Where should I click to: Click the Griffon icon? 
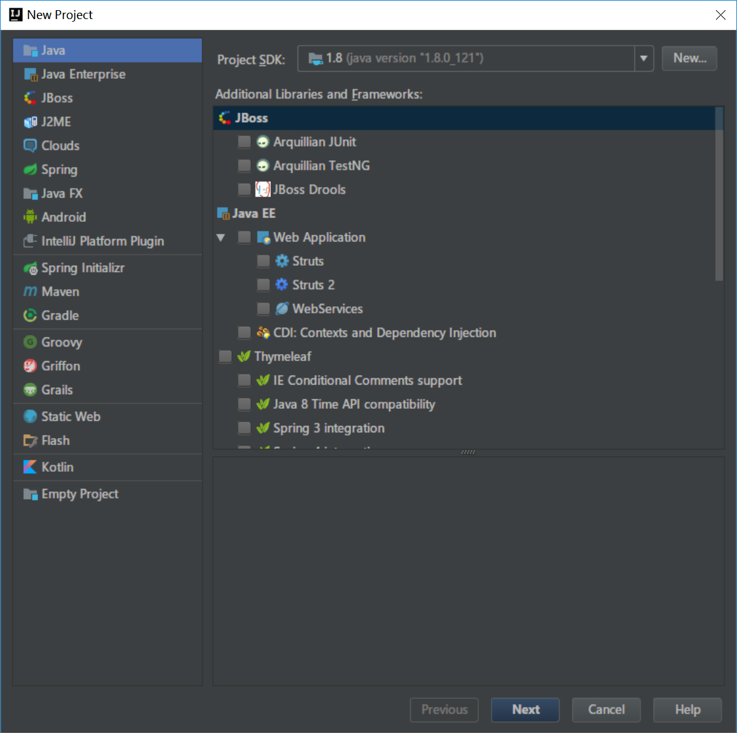[30, 366]
